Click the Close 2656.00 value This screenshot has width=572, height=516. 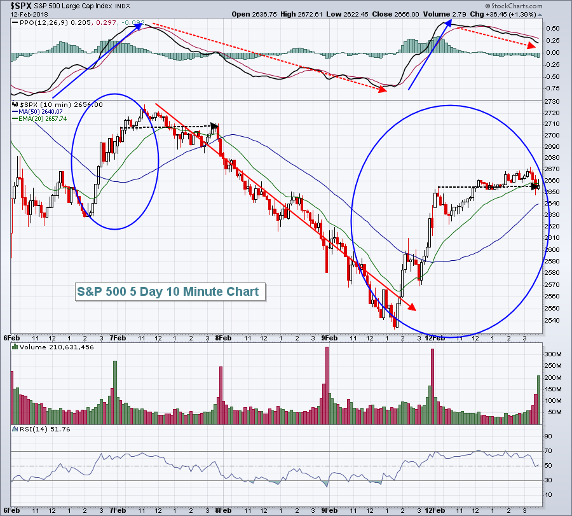coord(395,14)
